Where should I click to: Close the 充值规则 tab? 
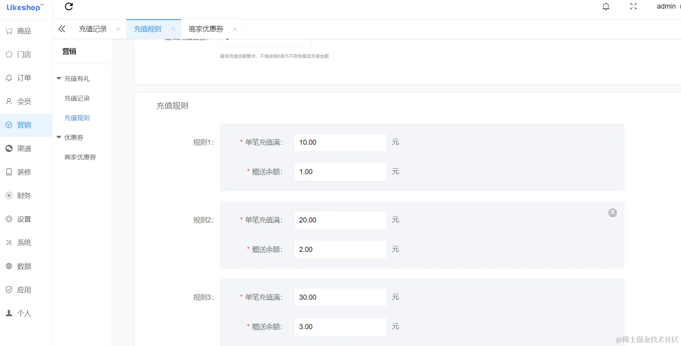173,29
